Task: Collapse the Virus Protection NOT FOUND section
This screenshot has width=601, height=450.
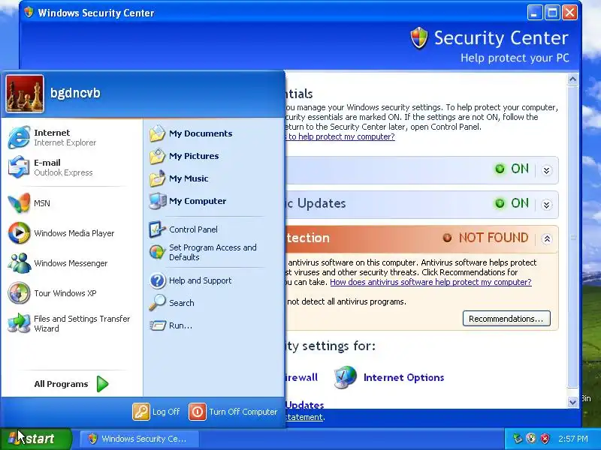Action: coord(547,239)
